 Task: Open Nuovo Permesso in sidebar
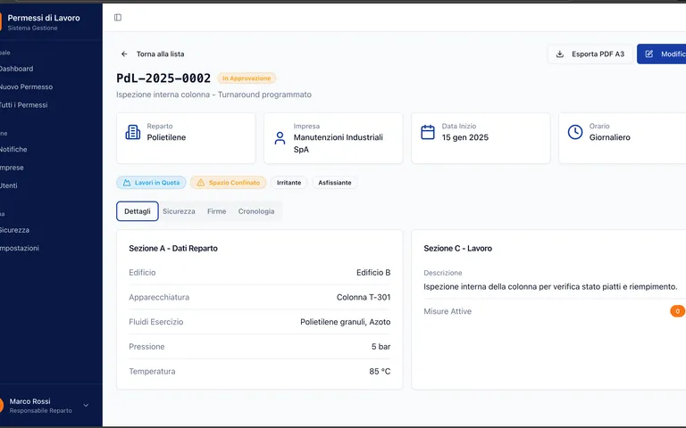coord(25,86)
